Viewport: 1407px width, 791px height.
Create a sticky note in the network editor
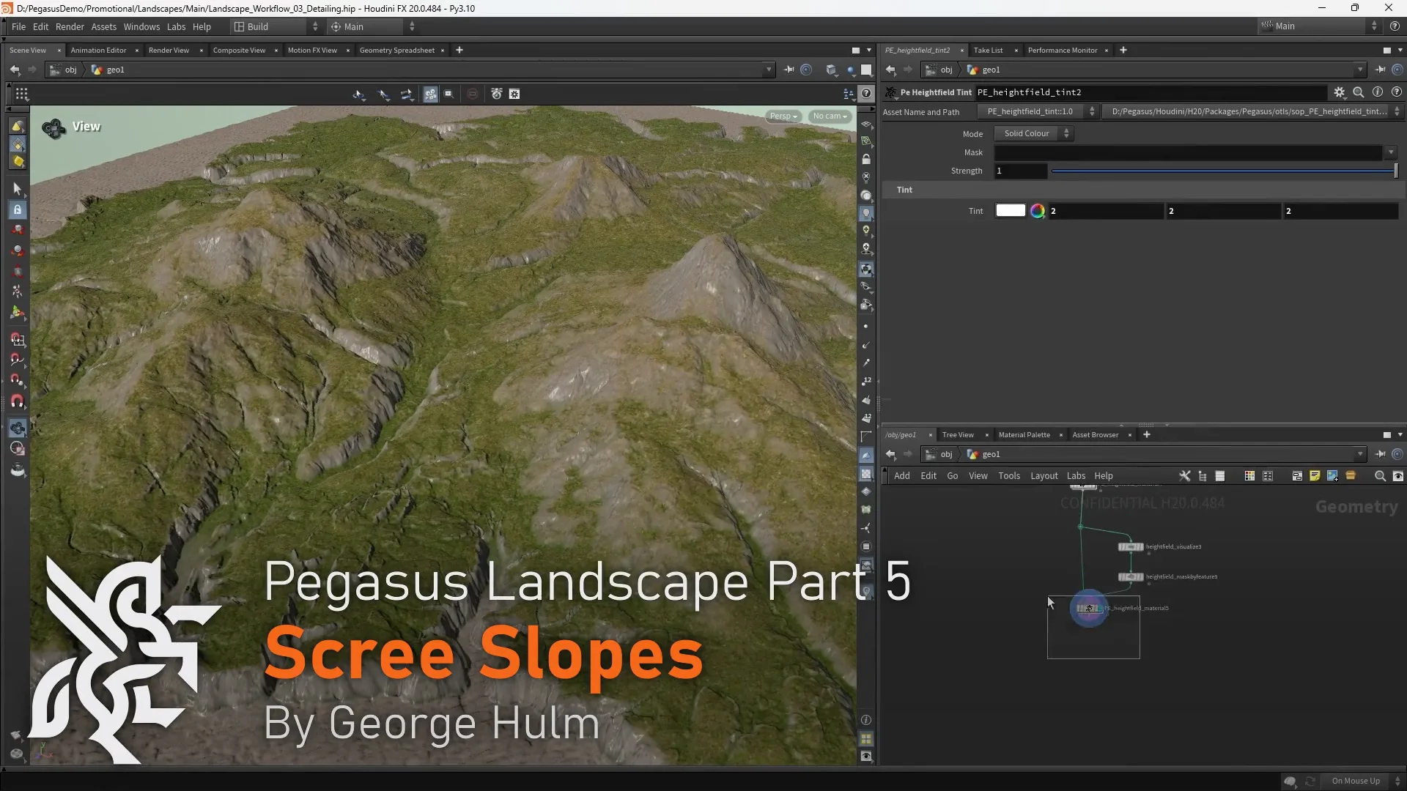1315,476
